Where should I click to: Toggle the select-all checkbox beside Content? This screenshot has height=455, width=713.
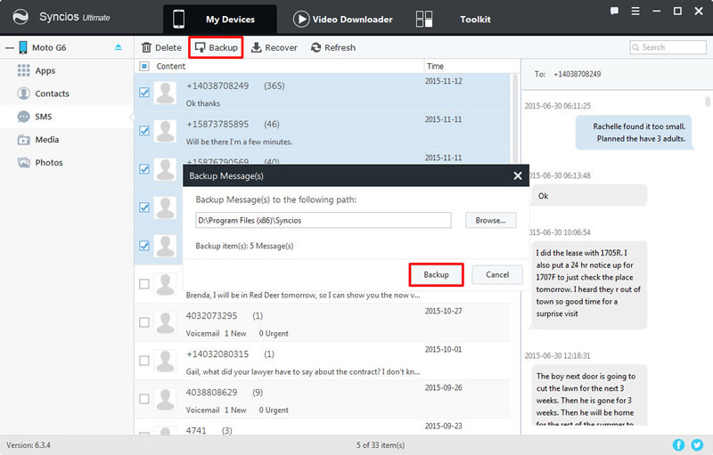pos(144,66)
